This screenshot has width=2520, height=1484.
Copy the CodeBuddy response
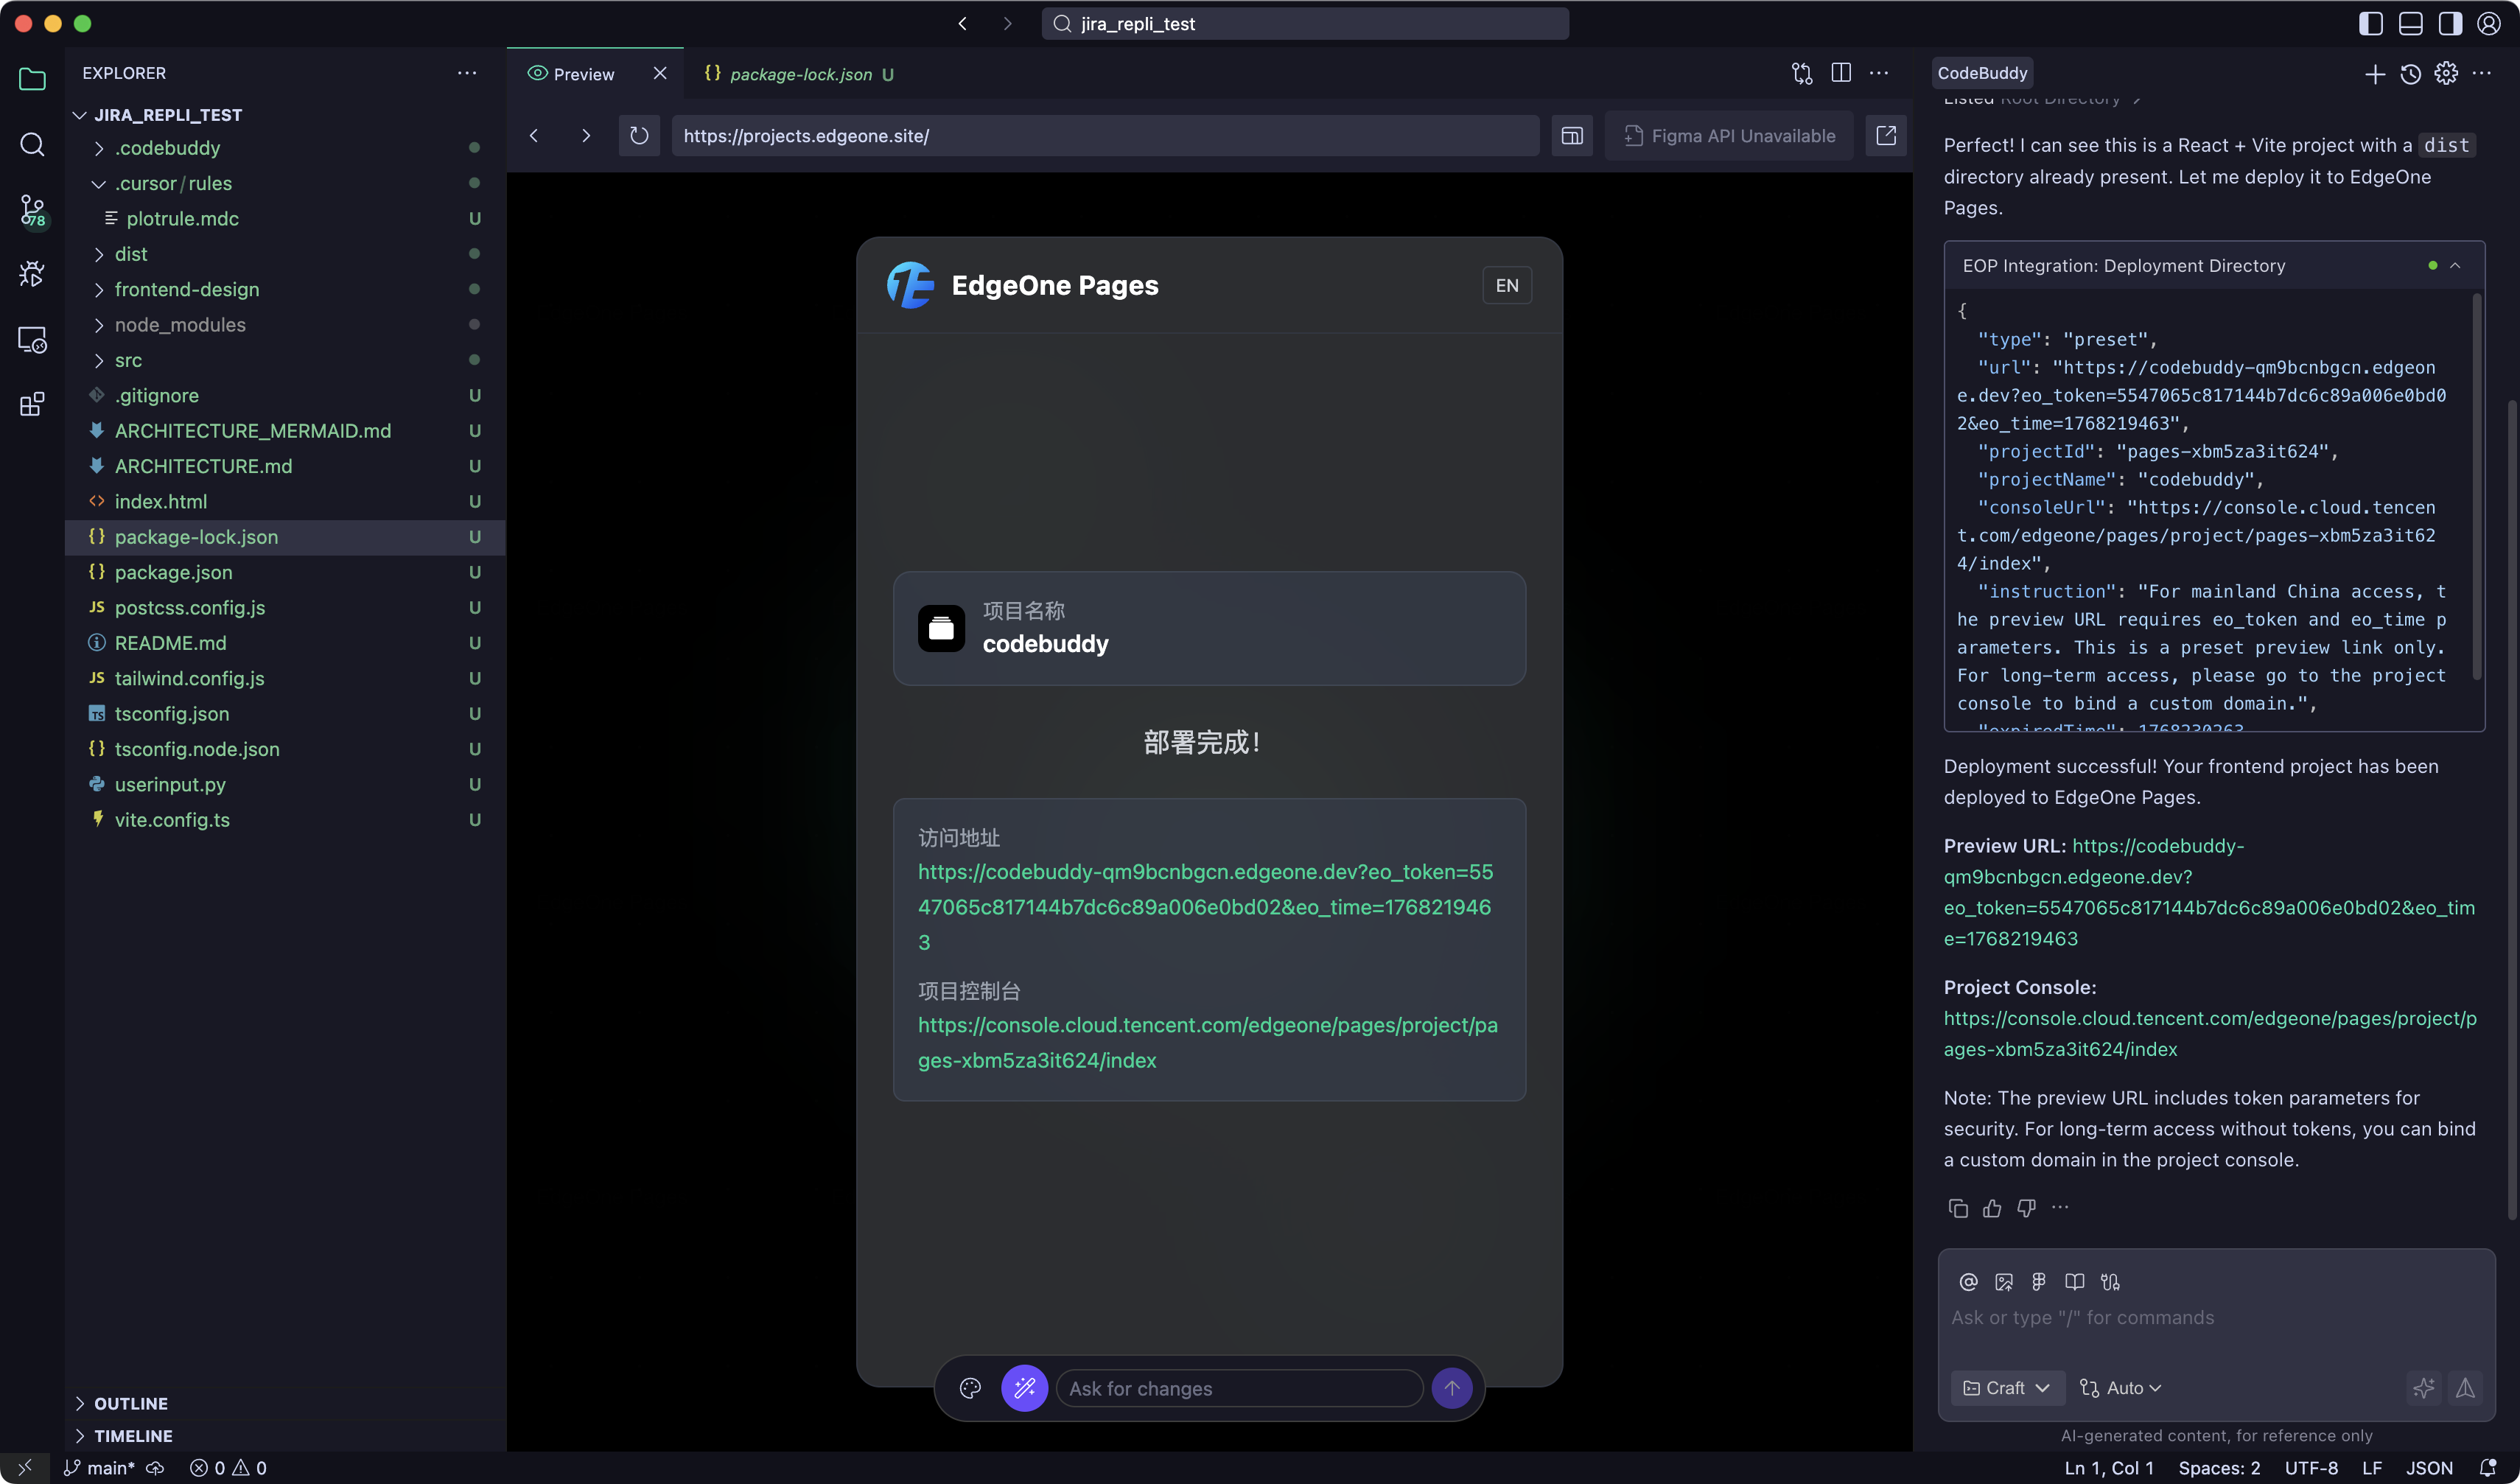click(1958, 1208)
